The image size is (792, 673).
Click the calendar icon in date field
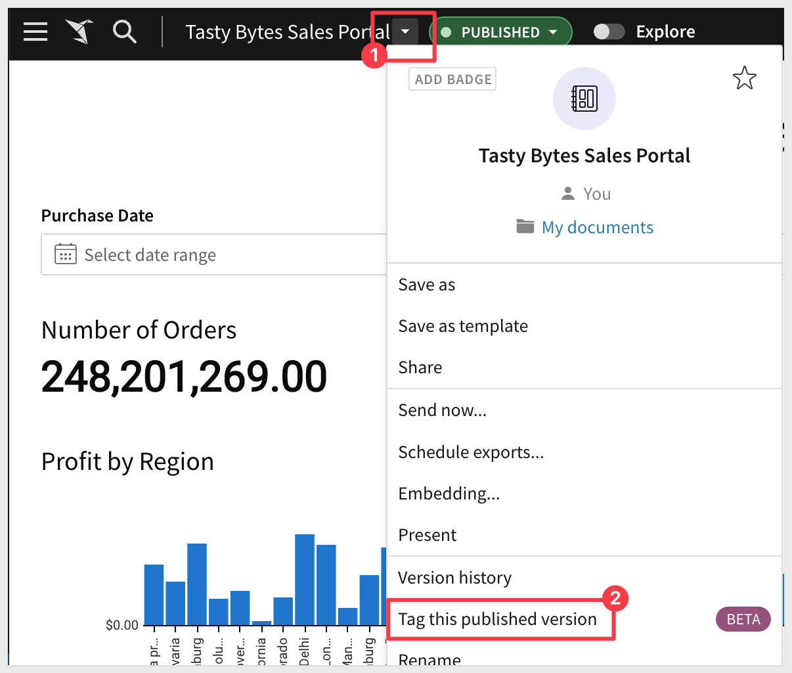click(65, 254)
